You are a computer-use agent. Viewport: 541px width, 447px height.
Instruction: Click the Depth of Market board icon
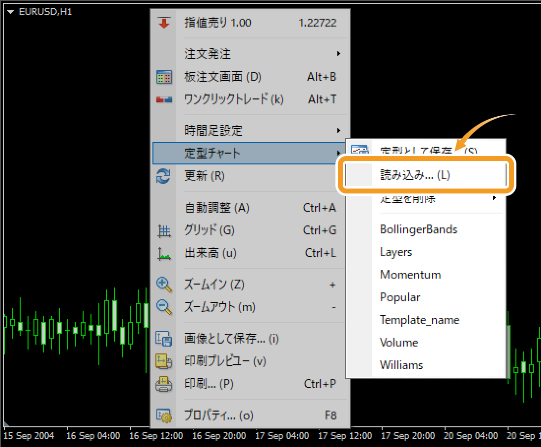(164, 77)
